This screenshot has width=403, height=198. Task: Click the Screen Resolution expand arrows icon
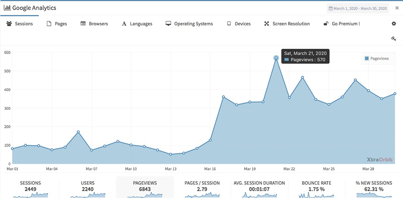point(266,24)
